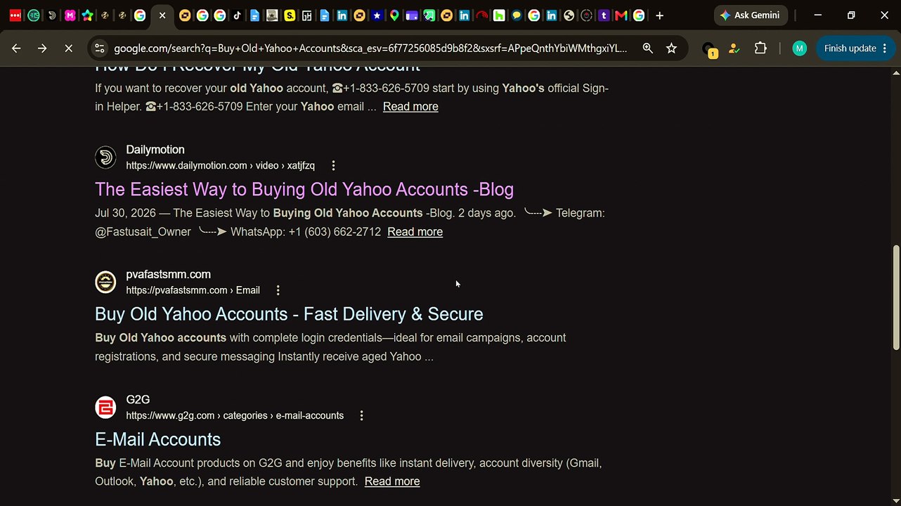Open the Extensions puzzle-piece menu
This screenshot has height=506, width=901.
(760, 48)
